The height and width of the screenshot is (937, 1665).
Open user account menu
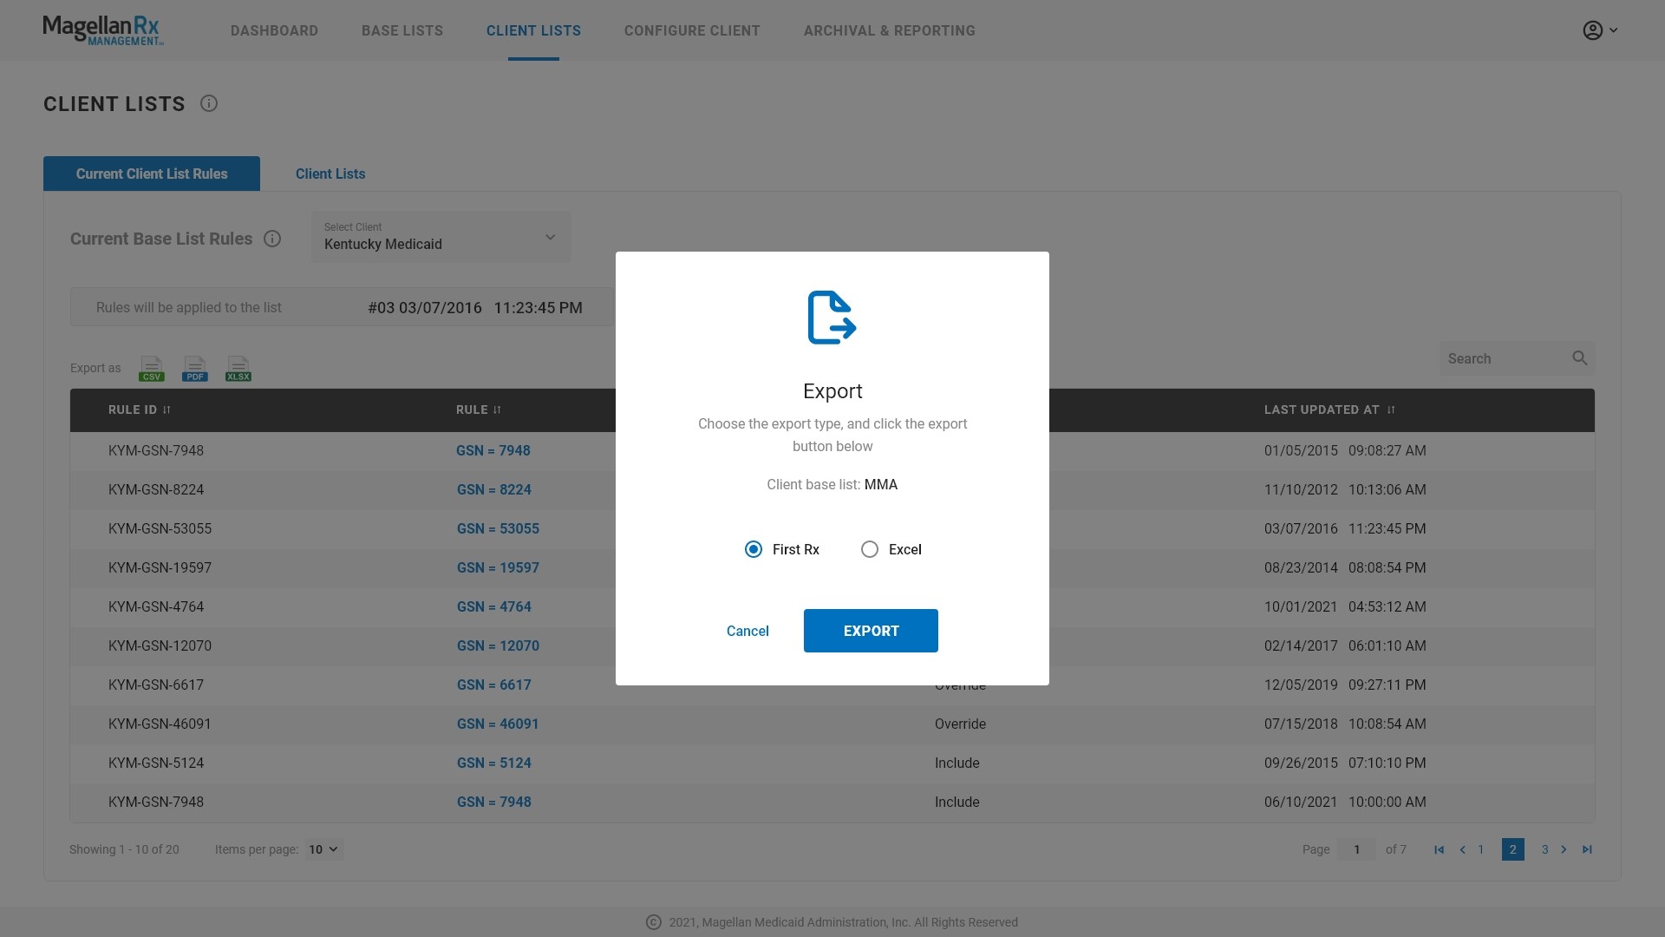tap(1599, 30)
